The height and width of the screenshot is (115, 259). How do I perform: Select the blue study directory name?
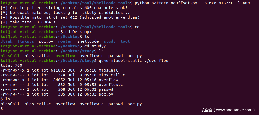(x=110, y=41)
